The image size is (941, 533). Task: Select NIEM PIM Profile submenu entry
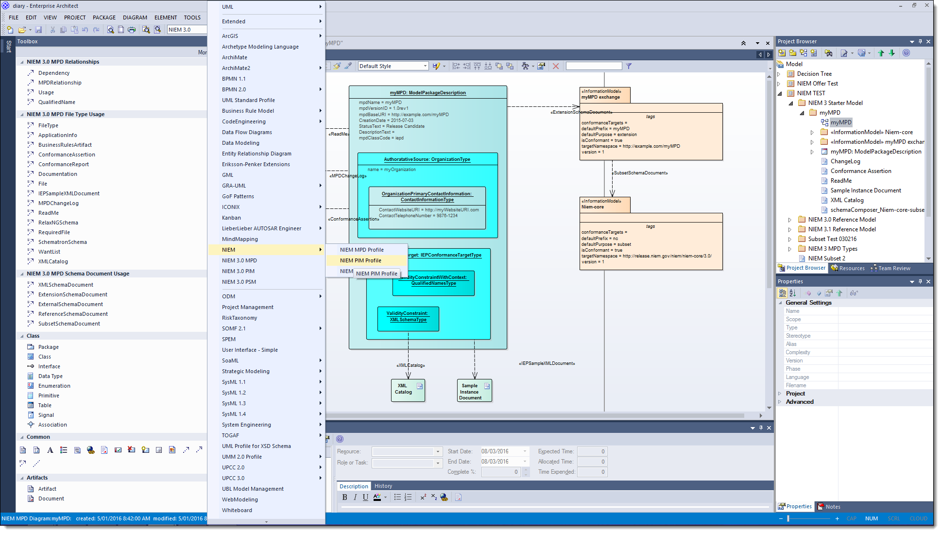coord(360,260)
